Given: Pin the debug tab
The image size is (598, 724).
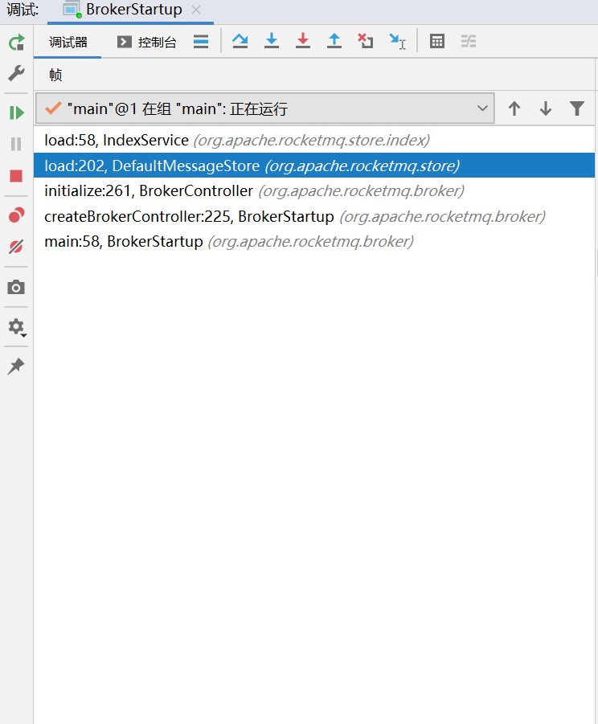Looking at the screenshot, I should [x=16, y=366].
